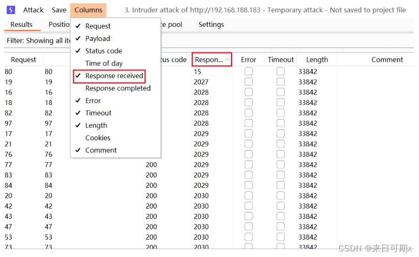Viewport: 419px width, 257px height.
Task: Select status code 200 for request 53
Action: pyautogui.click(x=151, y=237)
